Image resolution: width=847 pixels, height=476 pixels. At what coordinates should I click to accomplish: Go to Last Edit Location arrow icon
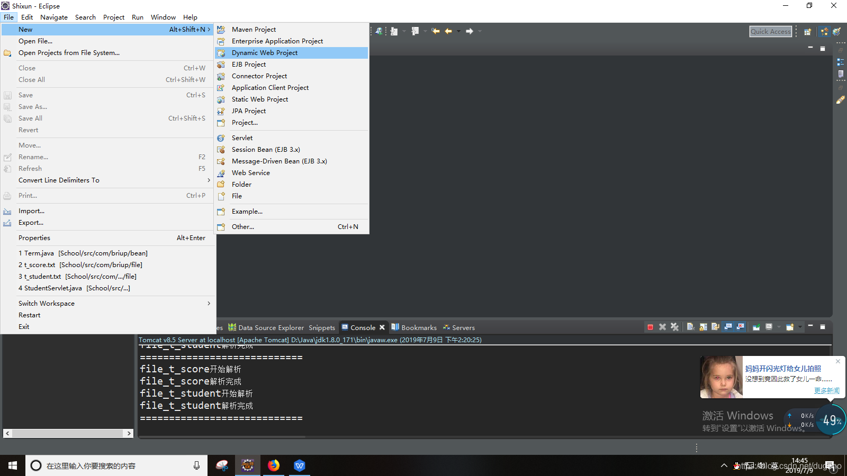tap(435, 31)
